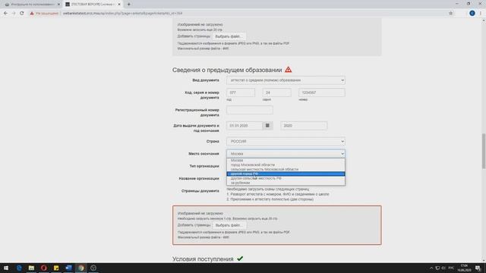Switch to Chrome in the taskbar
This screenshot has height=273, width=486.
point(81,268)
